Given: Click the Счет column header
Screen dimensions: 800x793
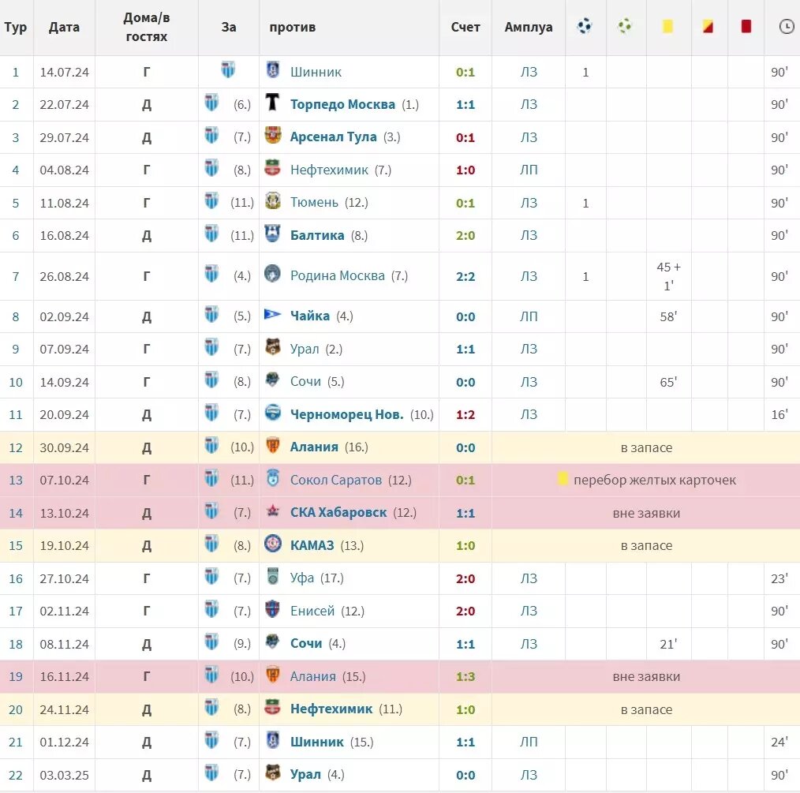Looking at the screenshot, I should 465,27.
